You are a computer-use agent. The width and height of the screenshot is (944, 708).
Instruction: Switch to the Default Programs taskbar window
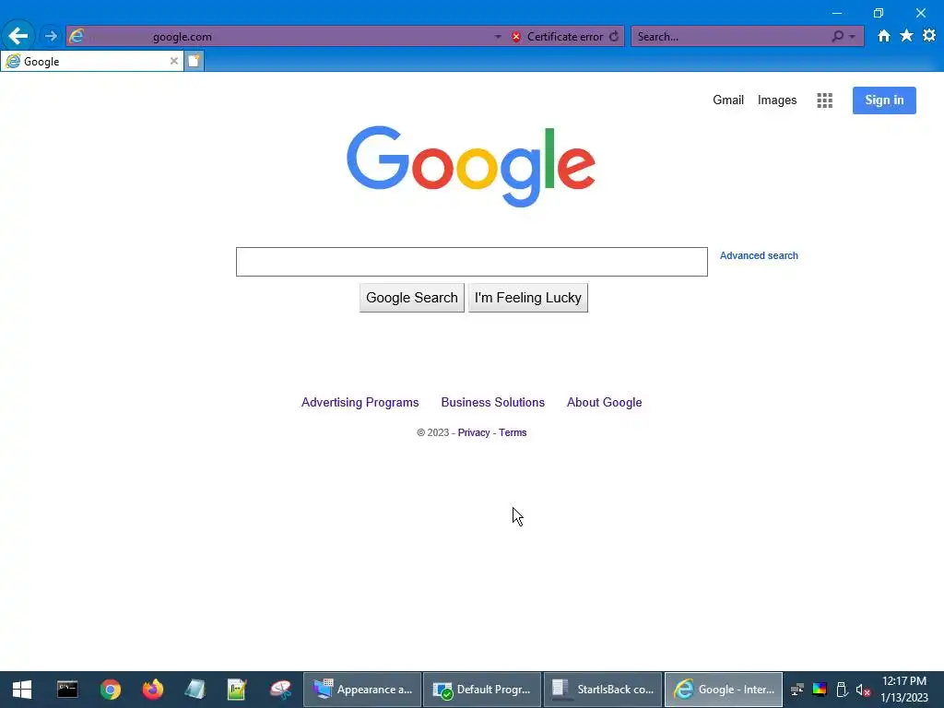(482, 690)
